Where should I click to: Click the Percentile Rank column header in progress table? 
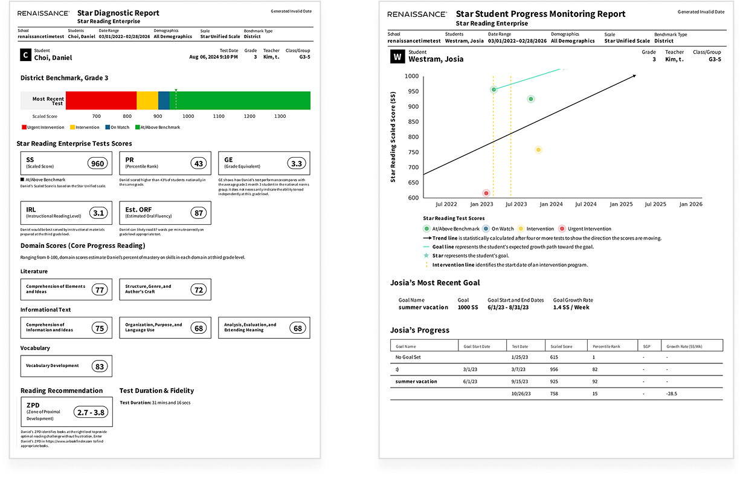(613, 346)
